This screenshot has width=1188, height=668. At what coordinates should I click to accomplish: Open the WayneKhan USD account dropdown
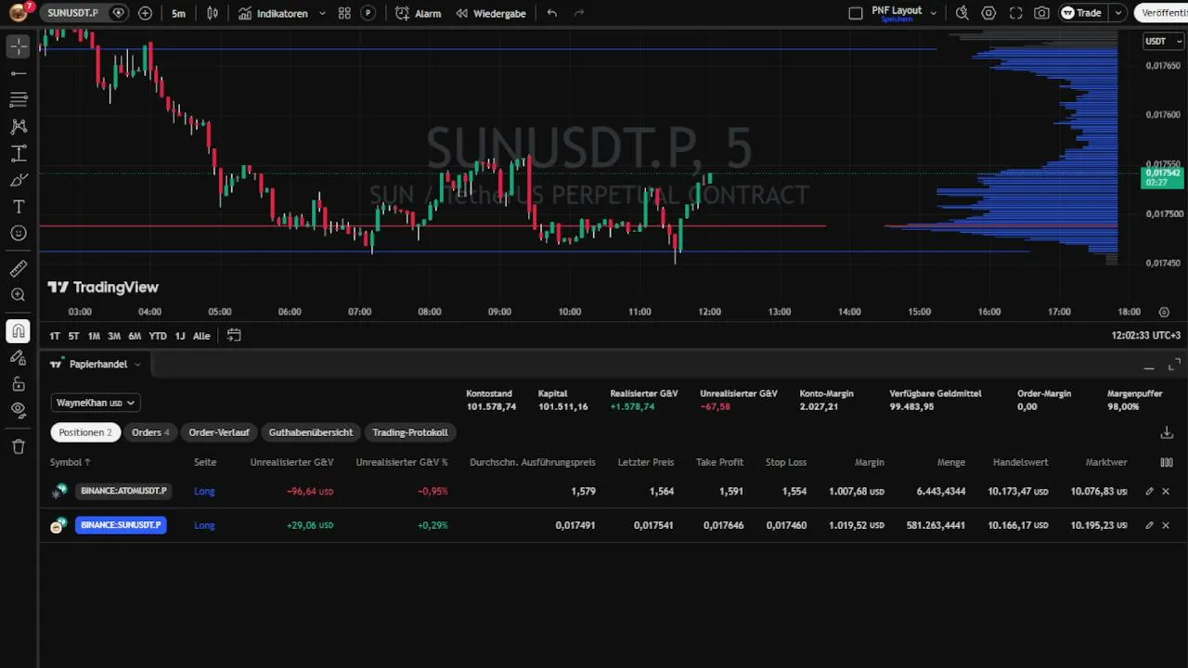[96, 403]
